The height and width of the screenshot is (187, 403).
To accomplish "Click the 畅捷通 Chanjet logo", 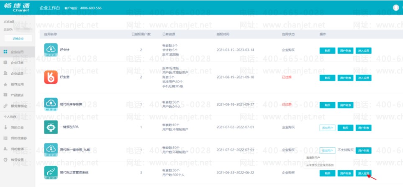I will pyautogui.click(x=17, y=8).
